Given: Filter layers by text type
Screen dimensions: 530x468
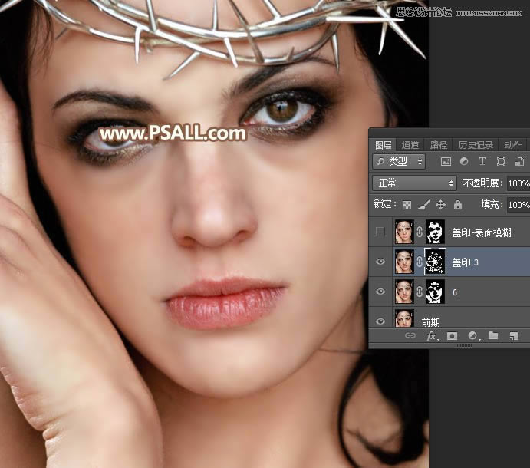Looking at the screenshot, I should 482,162.
